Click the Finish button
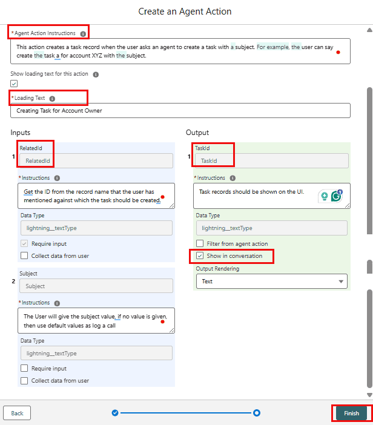Viewport: 373px width, 425px height. [351, 413]
